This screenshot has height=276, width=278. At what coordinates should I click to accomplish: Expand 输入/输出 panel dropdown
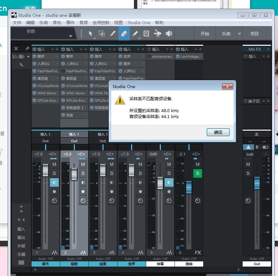(28, 57)
